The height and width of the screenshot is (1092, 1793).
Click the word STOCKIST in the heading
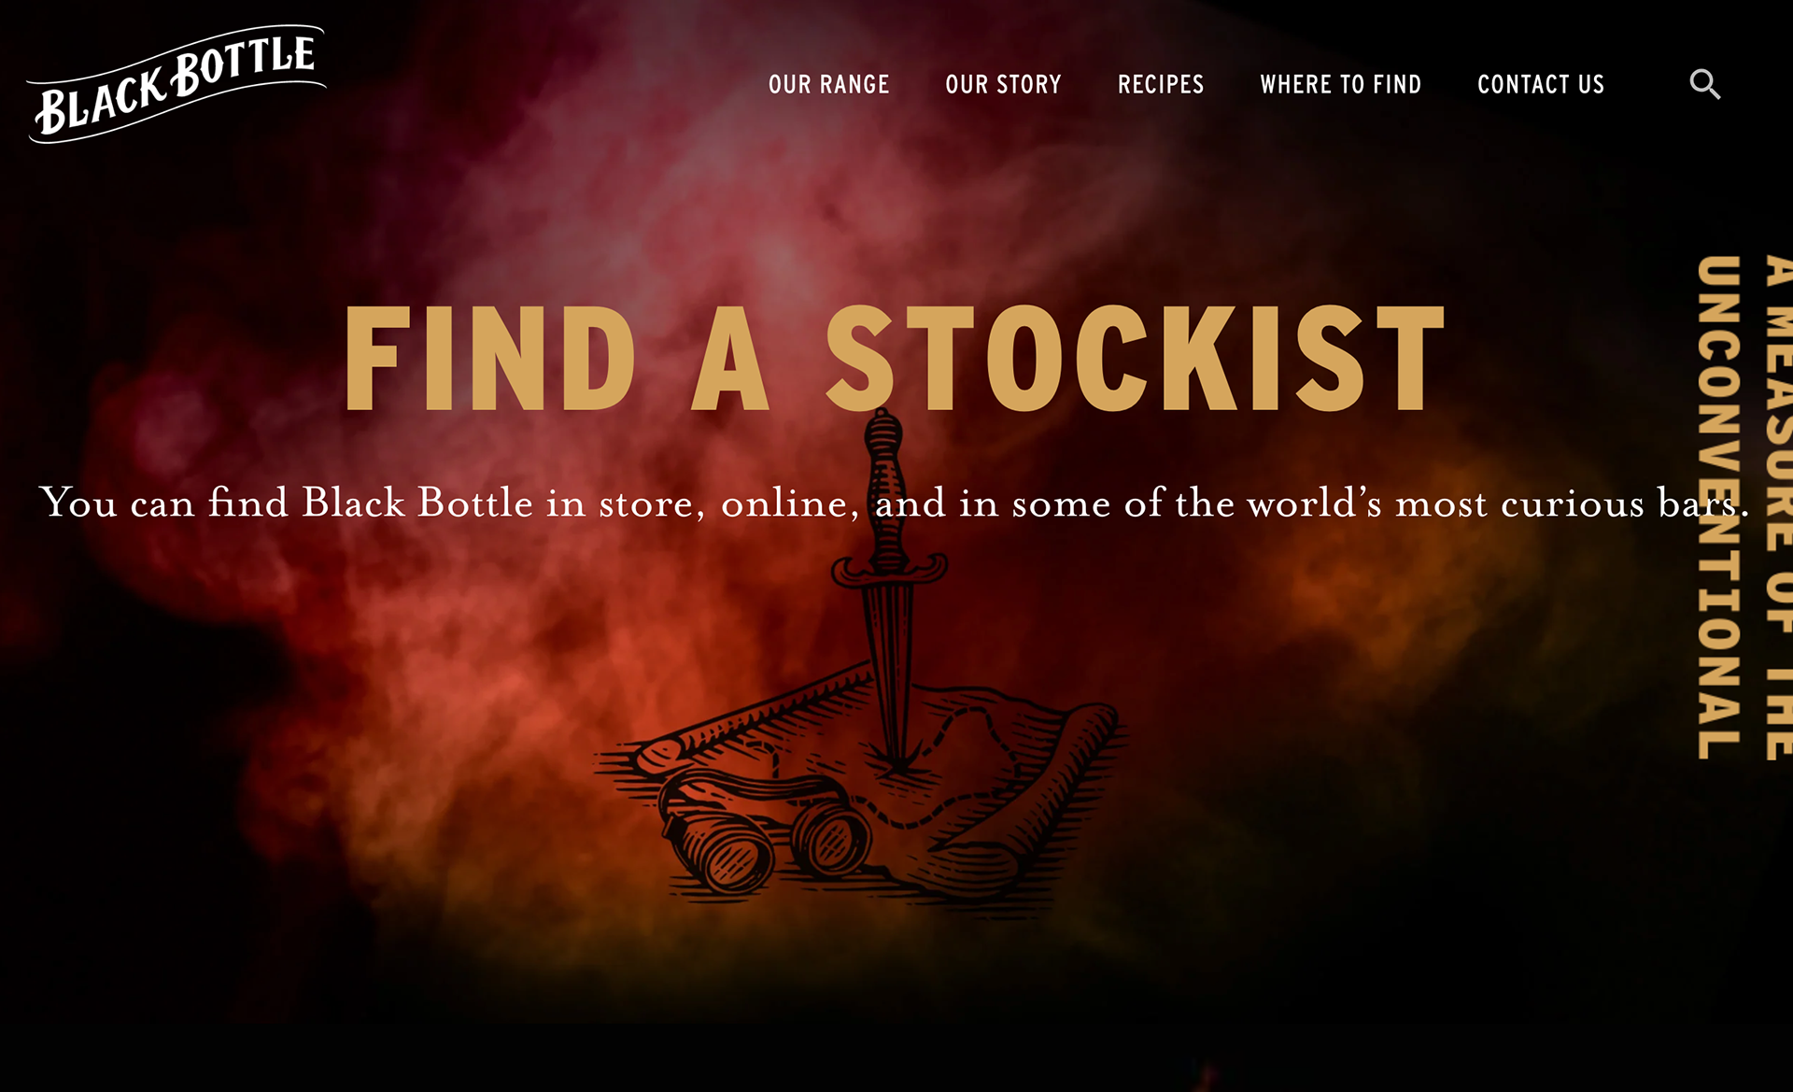click(x=1137, y=358)
